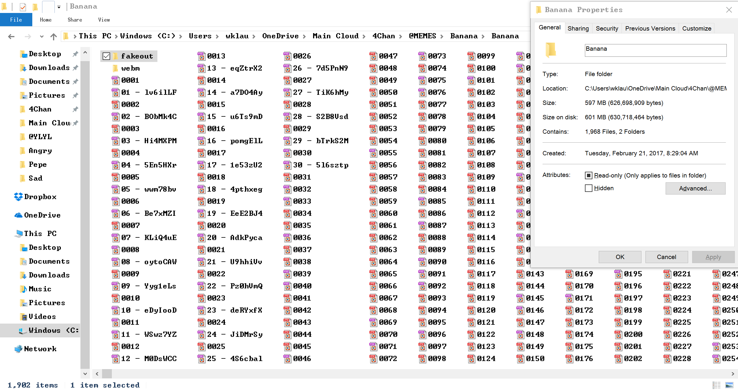Expand chevron after OneDrive in address bar
The height and width of the screenshot is (391, 738).
[x=304, y=36]
